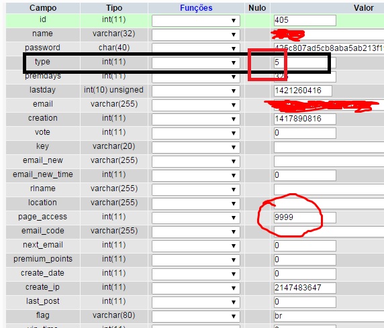Click the type value field showing 5

[x=305, y=62]
